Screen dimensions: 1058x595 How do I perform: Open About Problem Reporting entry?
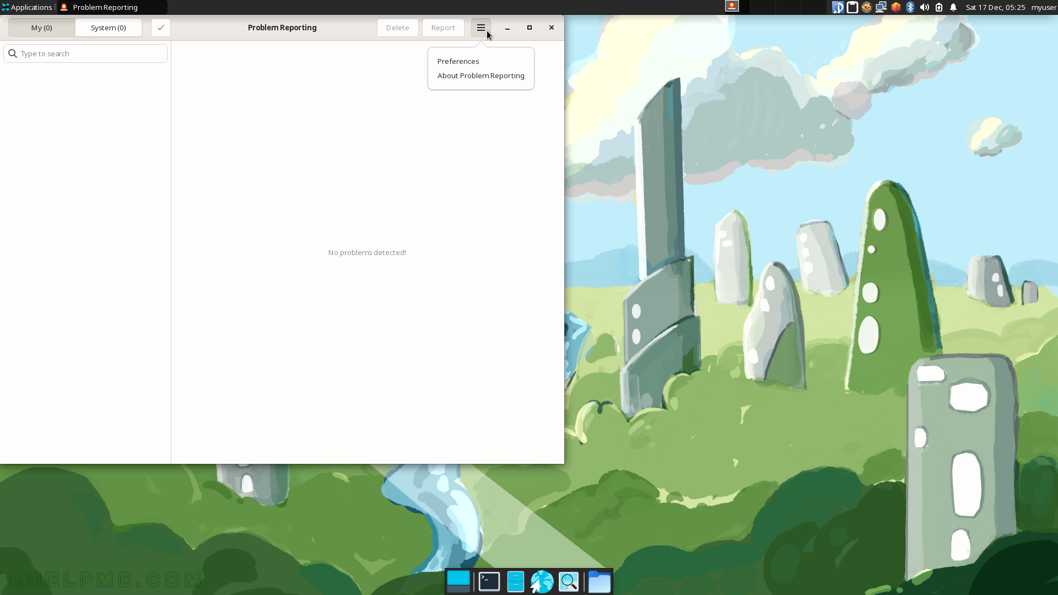coord(481,75)
